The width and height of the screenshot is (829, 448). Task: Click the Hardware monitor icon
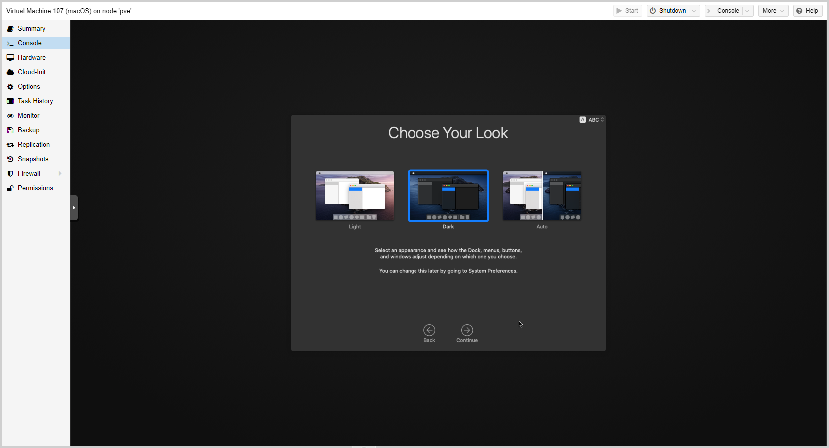pyautogui.click(x=10, y=58)
